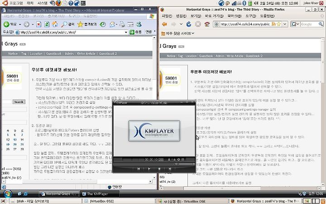Click the Search button on the IE page
This screenshot has height=204, width=326.
coord(19,102)
